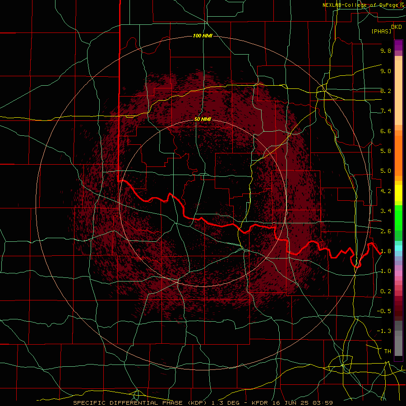Click the 4.2 legend value
Screen dimensions: 406x406
pos(386,191)
